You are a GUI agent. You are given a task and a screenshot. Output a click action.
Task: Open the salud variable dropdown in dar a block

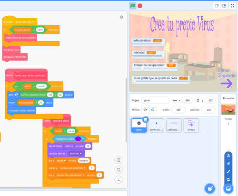pyautogui.click(x=61, y=161)
